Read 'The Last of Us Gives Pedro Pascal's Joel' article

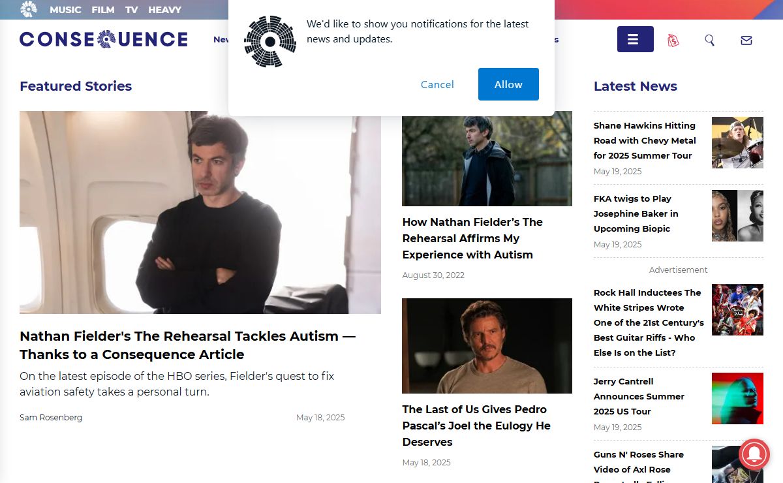click(476, 426)
